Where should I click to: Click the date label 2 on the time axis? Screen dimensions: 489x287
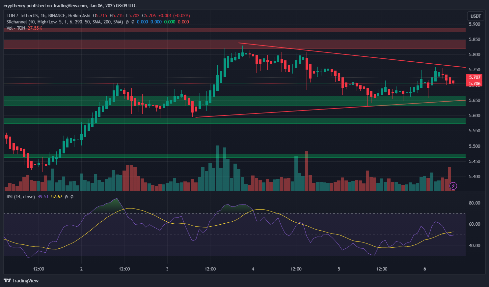(81, 269)
